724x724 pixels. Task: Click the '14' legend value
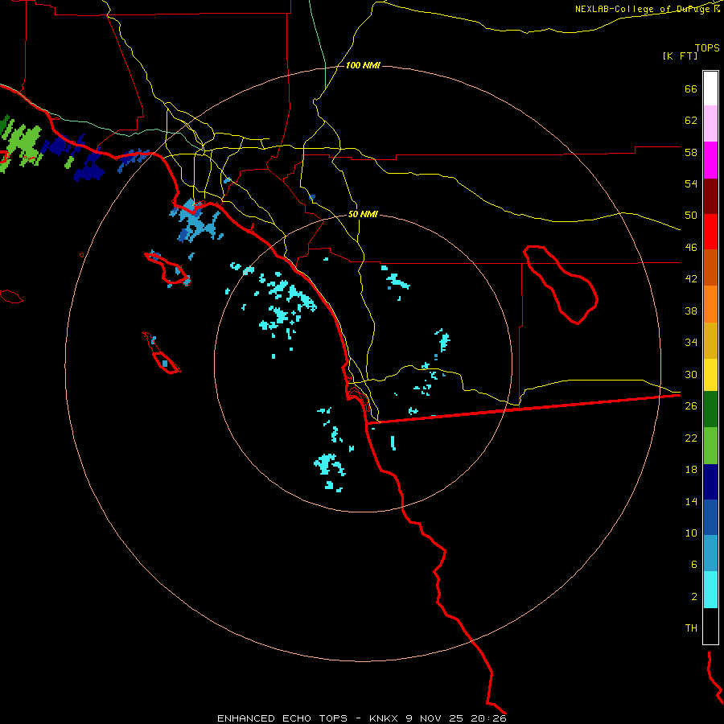691,501
